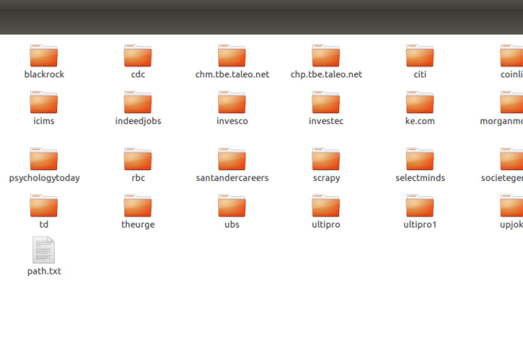The image size is (523, 348).
Task: Select the icims folder icon
Action: (x=44, y=102)
